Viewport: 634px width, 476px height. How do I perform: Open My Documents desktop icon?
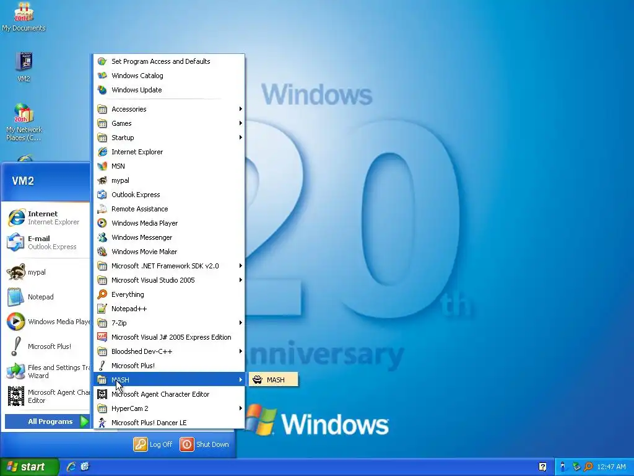coord(24,17)
